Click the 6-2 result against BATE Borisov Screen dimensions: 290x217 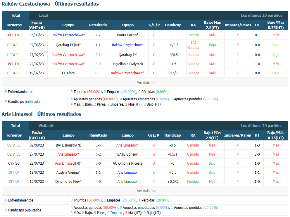pyautogui.click(x=98, y=154)
